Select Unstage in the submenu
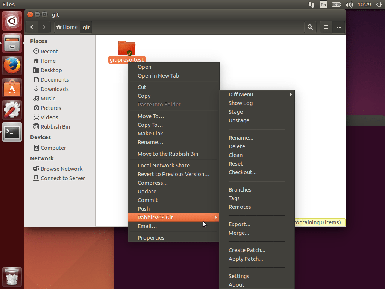 [x=257, y=120]
